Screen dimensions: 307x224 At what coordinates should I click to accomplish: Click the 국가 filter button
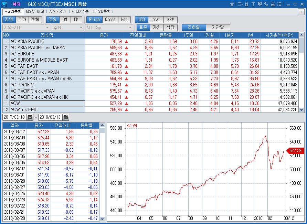click(x=22, y=20)
